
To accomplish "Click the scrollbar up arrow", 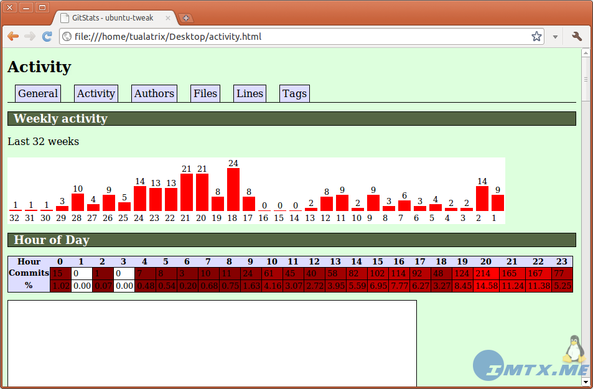I will (x=586, y=53).
